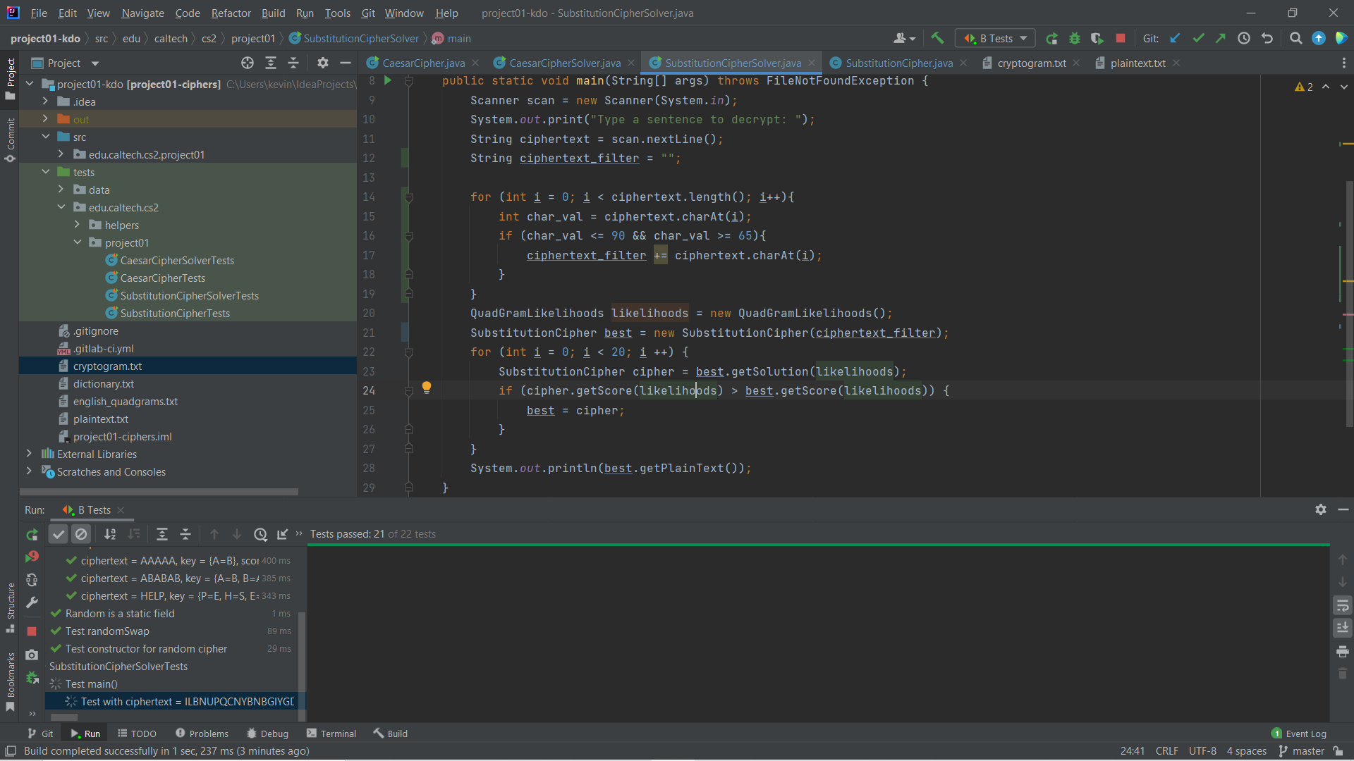Click the Build project hammer icon

[x=937, y=38]
